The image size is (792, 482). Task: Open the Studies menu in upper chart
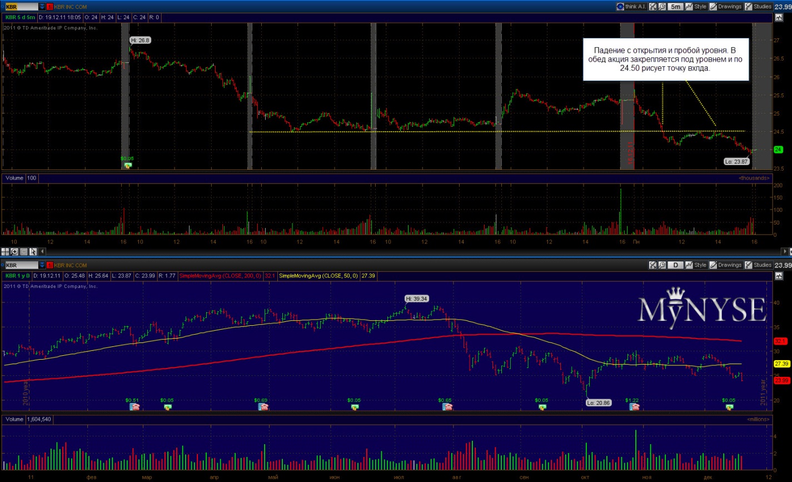click(x=759, y=7)
